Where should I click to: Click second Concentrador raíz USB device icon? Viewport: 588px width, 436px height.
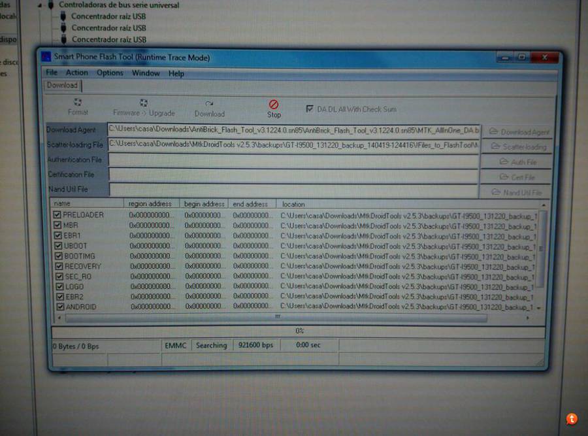tap(64, 27)
